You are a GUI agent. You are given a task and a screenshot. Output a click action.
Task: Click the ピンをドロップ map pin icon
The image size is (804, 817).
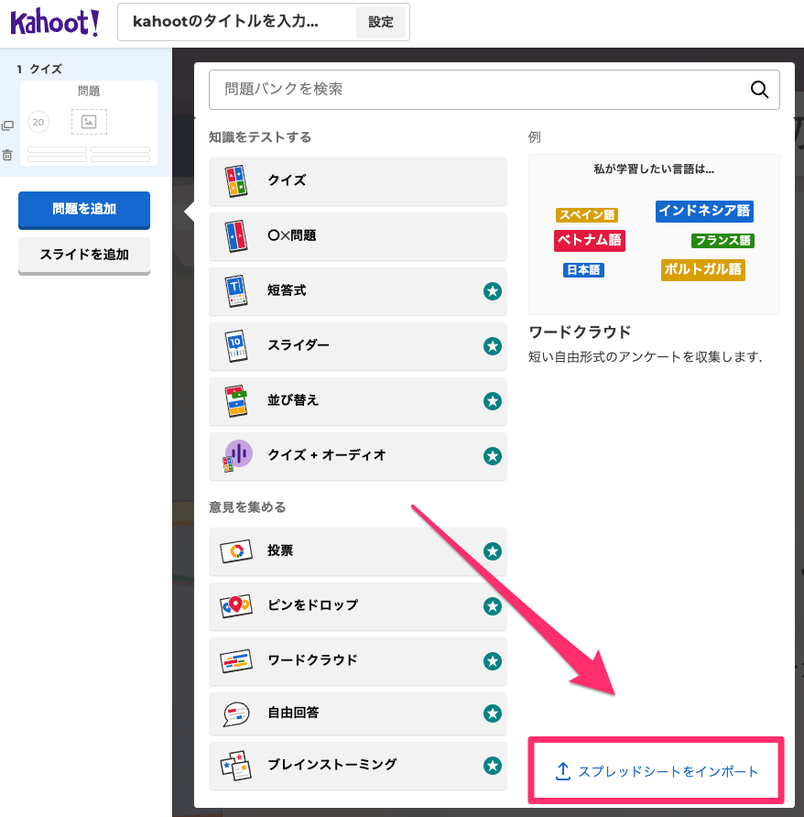tap(236, 606)
